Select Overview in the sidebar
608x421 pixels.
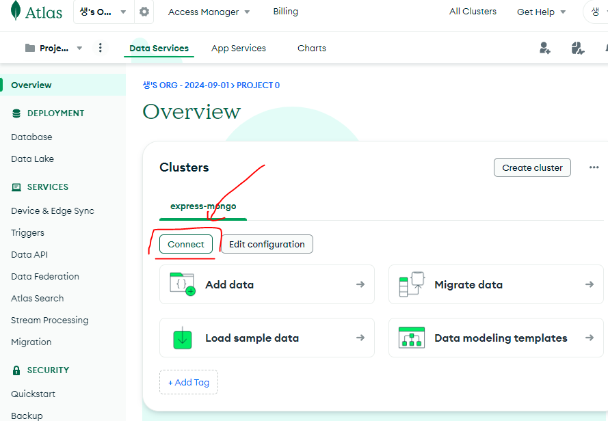[x=63, y=85]
